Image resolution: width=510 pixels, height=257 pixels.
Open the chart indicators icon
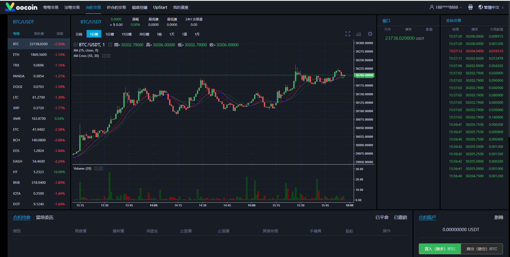tap(359, 34)
